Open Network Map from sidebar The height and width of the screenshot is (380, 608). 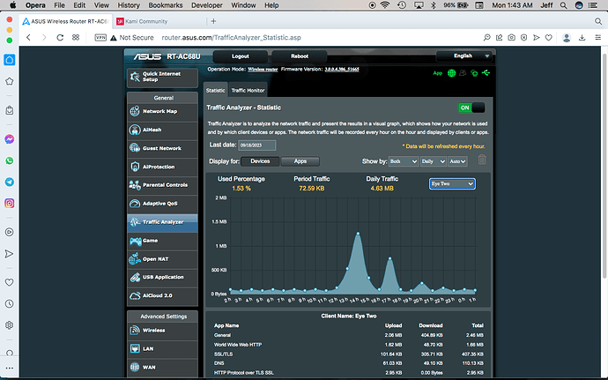pyautogui.click(x=162, y=111)
